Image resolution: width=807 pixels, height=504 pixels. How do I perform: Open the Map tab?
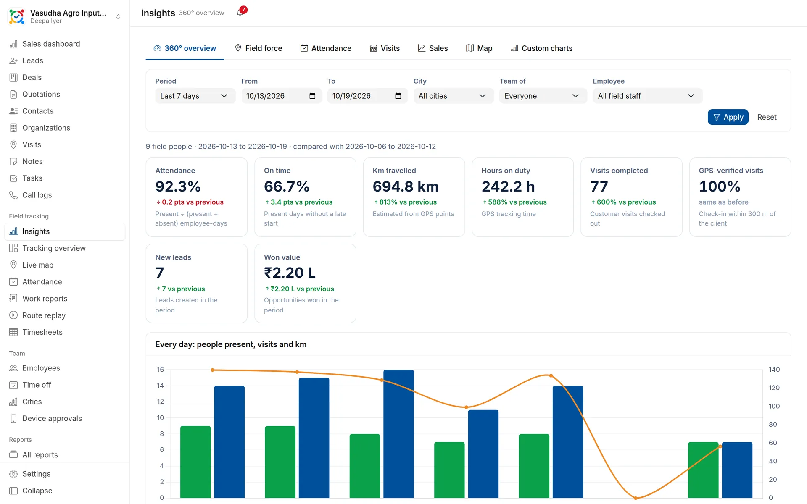(x=479, y=48)
